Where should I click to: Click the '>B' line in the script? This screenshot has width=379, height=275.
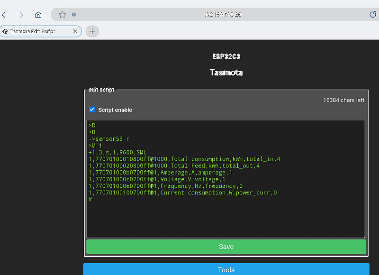[92, 132]
